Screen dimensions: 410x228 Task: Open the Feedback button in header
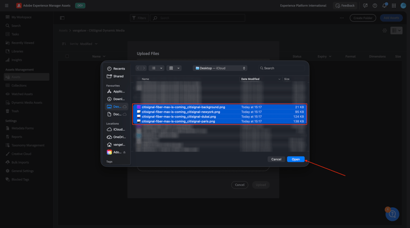coord(345,5)
